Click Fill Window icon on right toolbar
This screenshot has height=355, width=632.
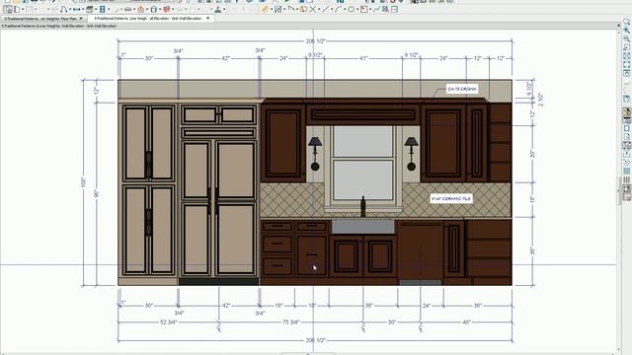627,55
